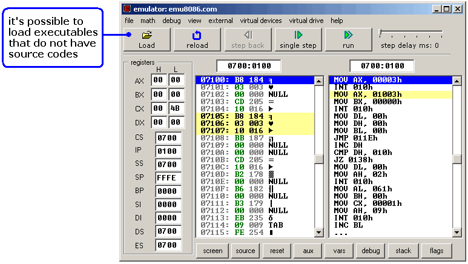This screenshot has height=264, width=468.
Task: Click the disassembly list scrollbar thumb
Action: click(457, 159)
